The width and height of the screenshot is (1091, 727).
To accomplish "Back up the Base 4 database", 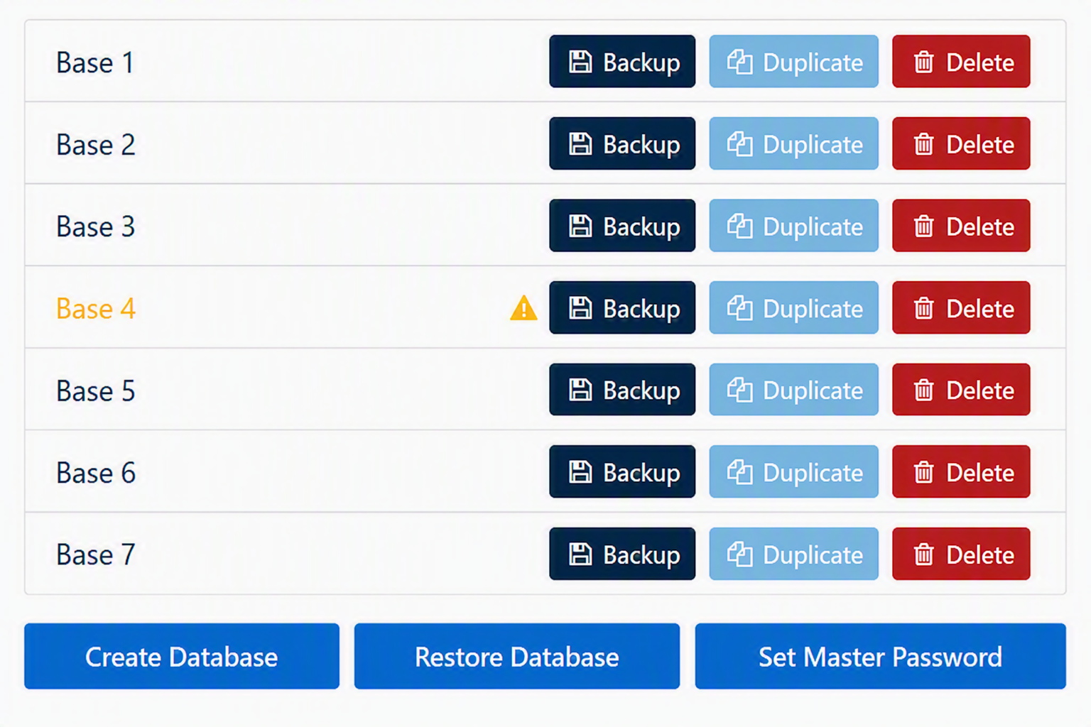I will (622, 307).
